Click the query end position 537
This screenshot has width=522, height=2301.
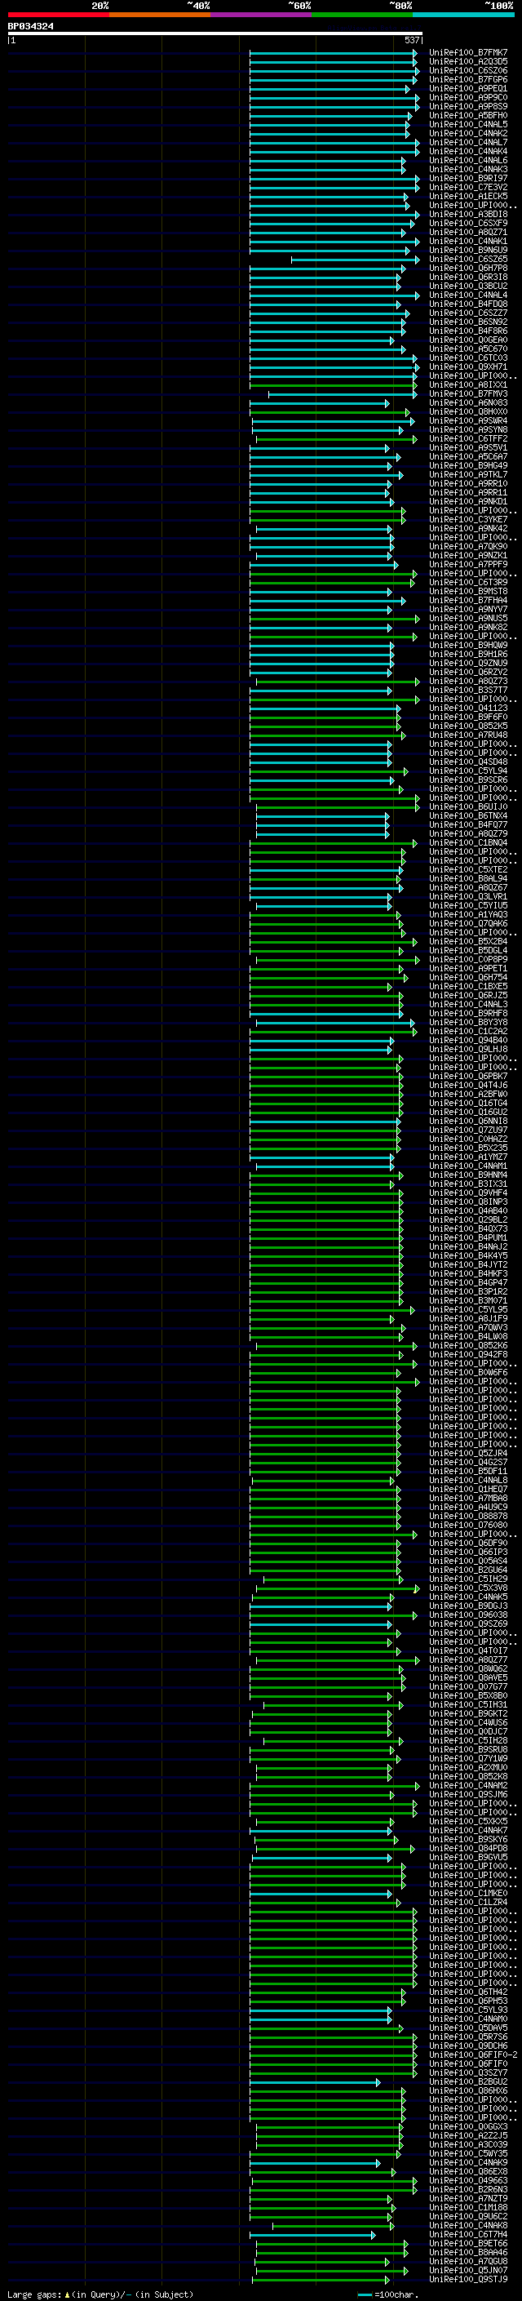(x=411, y=40)
